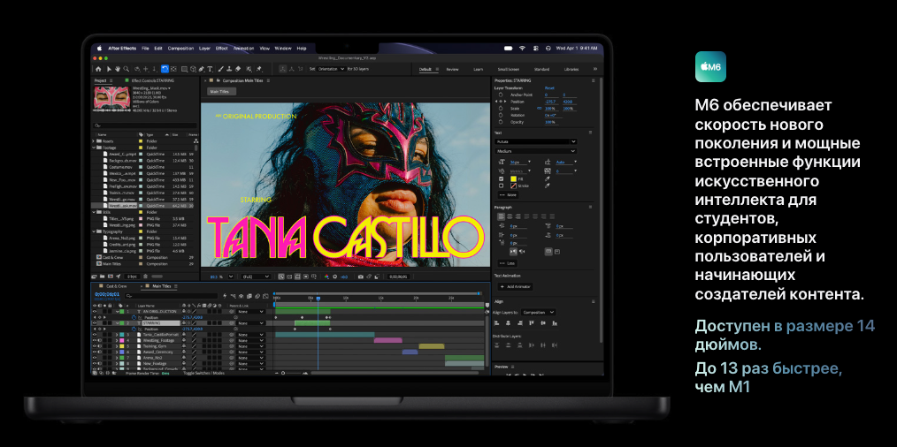897x447 pixels.
Task: Select the Pen tool
Action: 202,69
